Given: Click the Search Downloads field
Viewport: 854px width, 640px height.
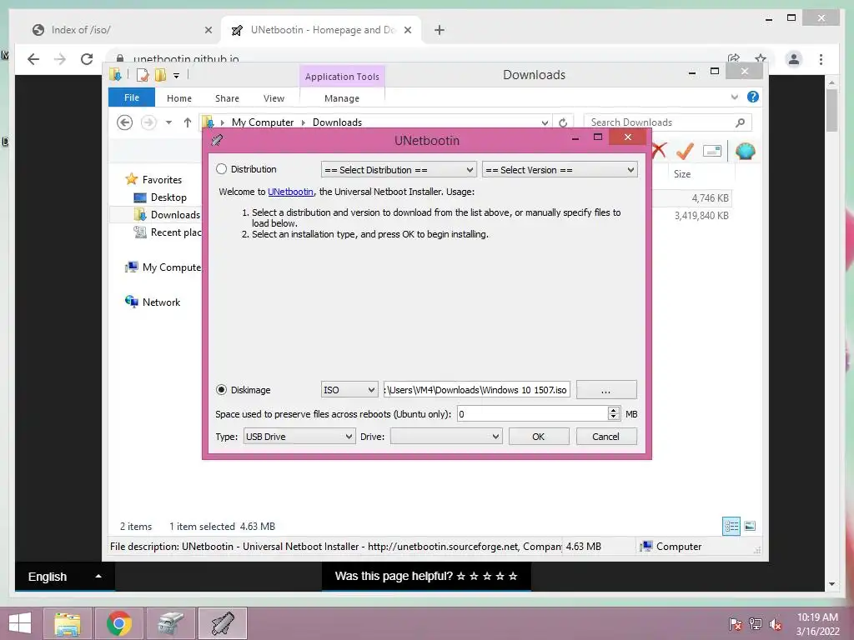Looking at the screenshot, I should [668, 122].
